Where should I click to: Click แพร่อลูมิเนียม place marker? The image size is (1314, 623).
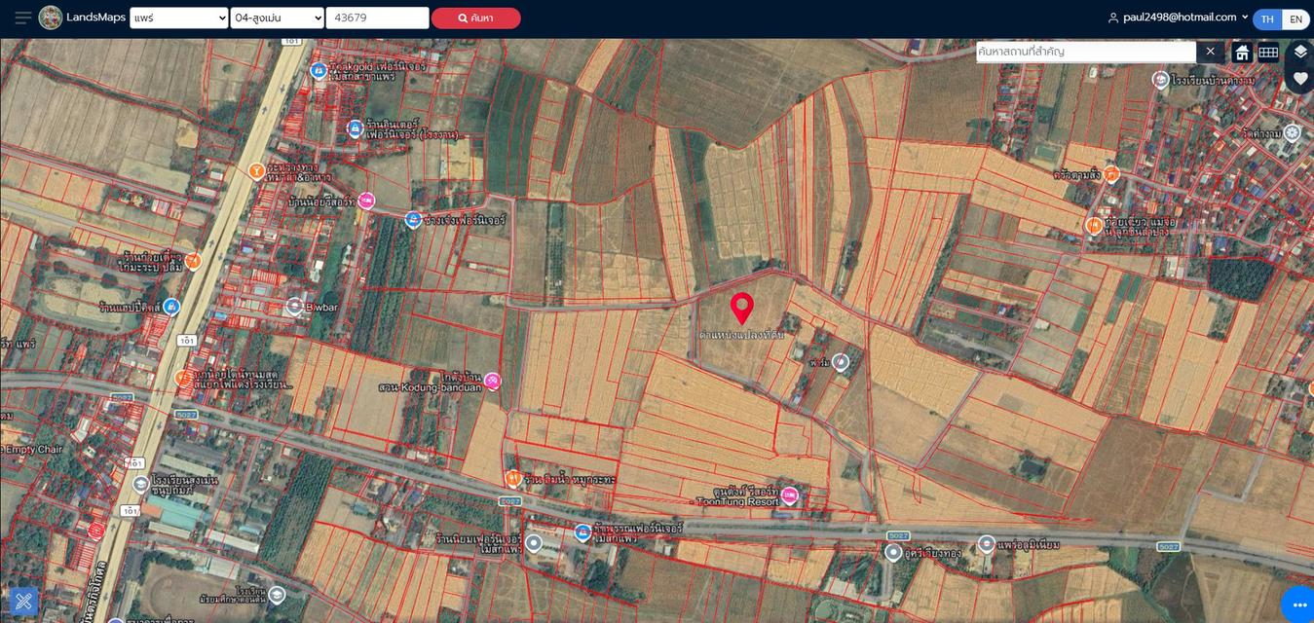[987, 543]
